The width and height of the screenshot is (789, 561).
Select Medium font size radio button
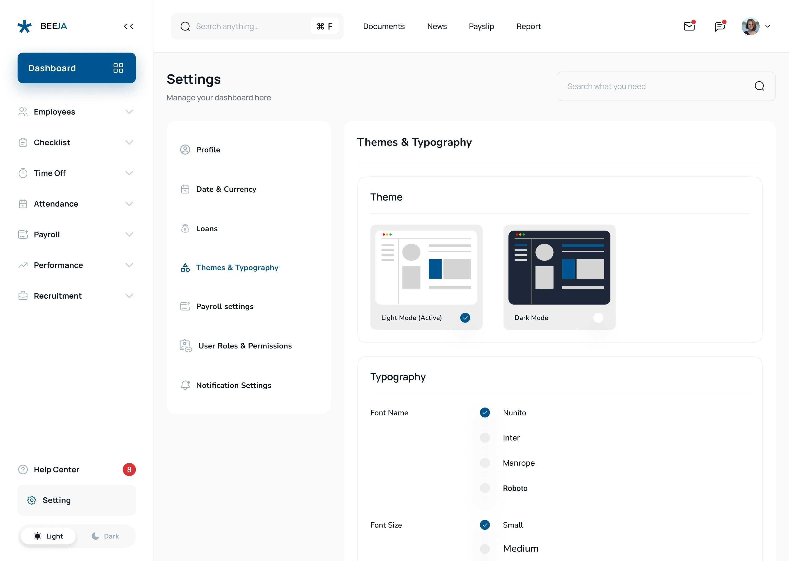pos(485,549)
